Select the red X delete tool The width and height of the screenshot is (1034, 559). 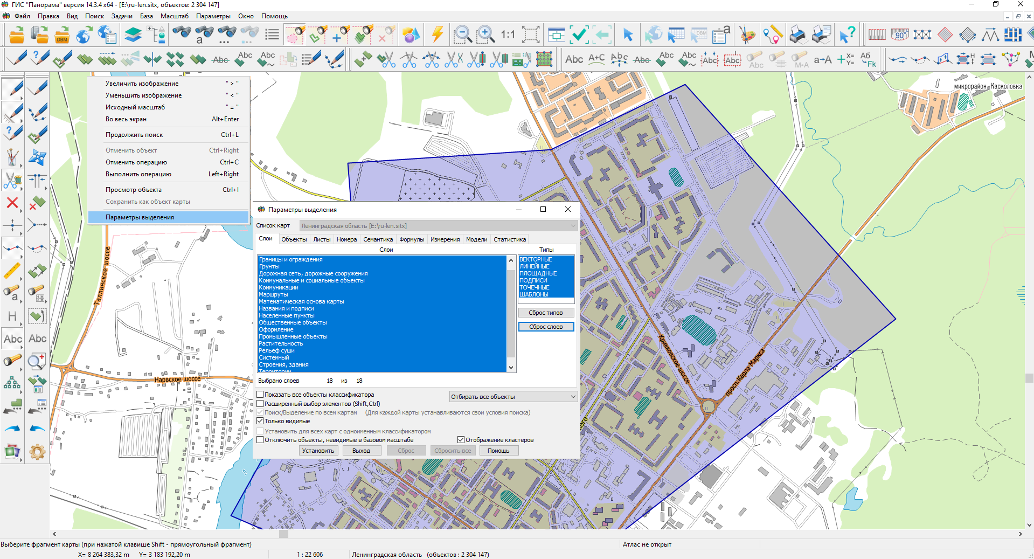(12, 203)
